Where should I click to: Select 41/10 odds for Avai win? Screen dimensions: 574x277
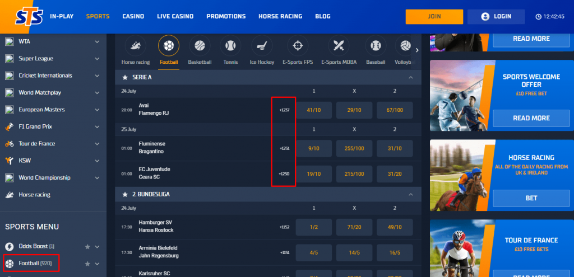314,110
